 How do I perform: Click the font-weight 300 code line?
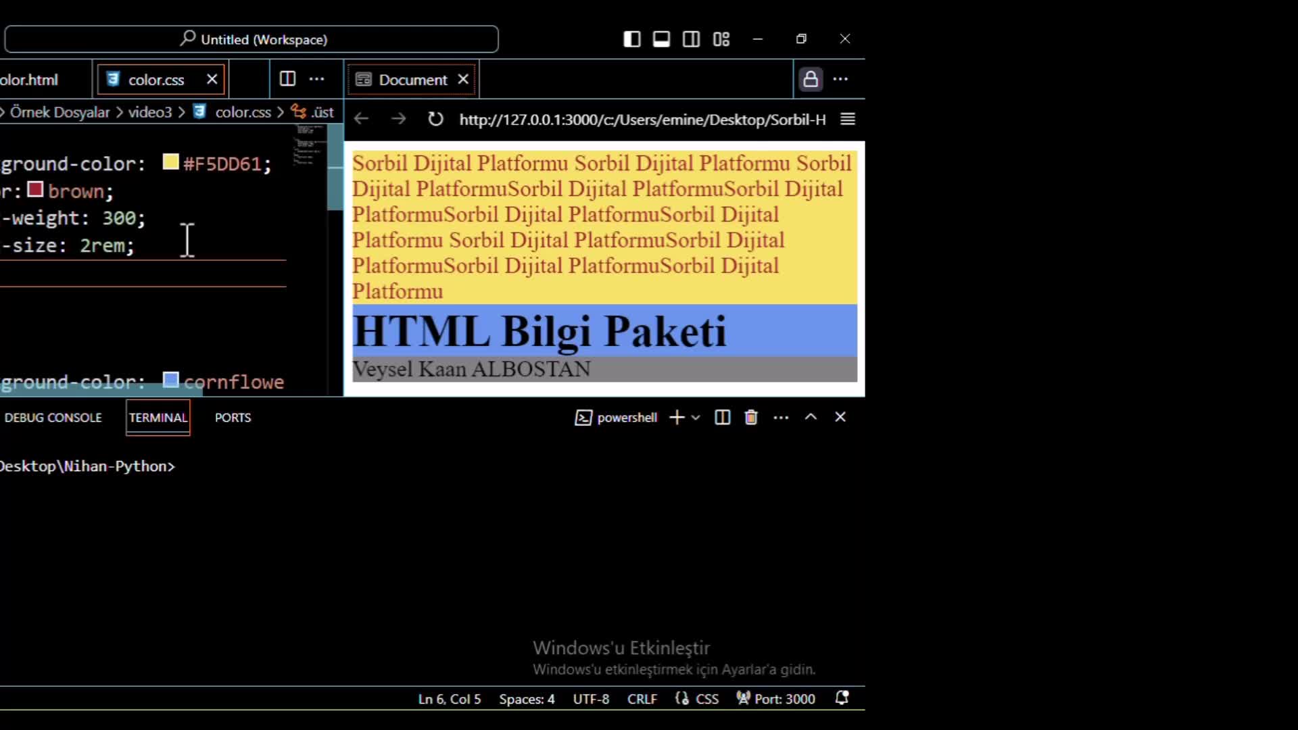73,218
